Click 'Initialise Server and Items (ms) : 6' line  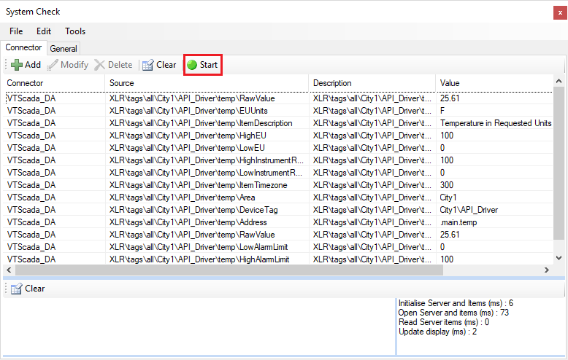[x=456, y=303]
